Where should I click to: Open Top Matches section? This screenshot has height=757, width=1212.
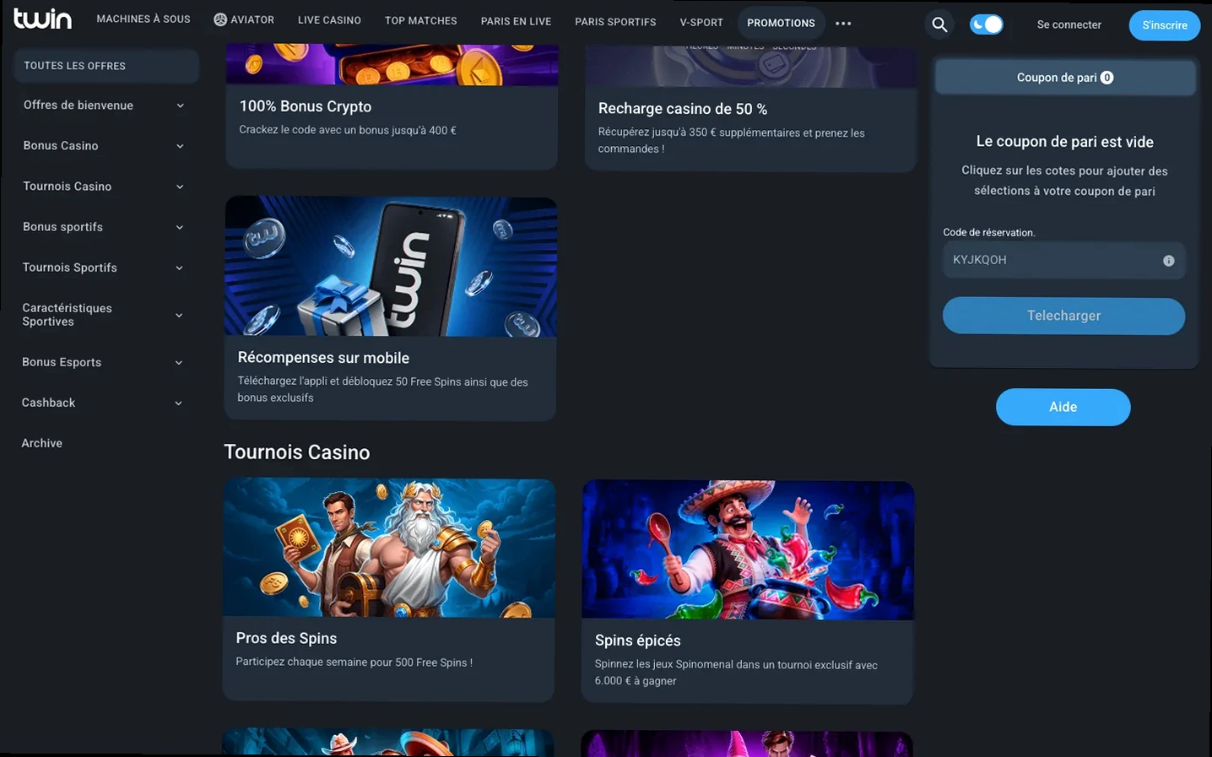click(420, 21)
